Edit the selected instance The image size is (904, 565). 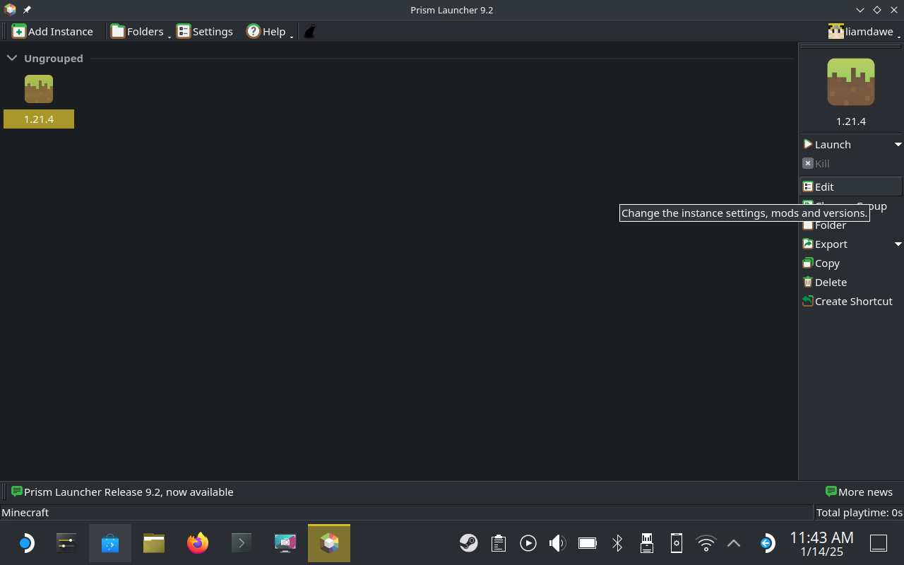pyautogui.click(x=823, y=187)
